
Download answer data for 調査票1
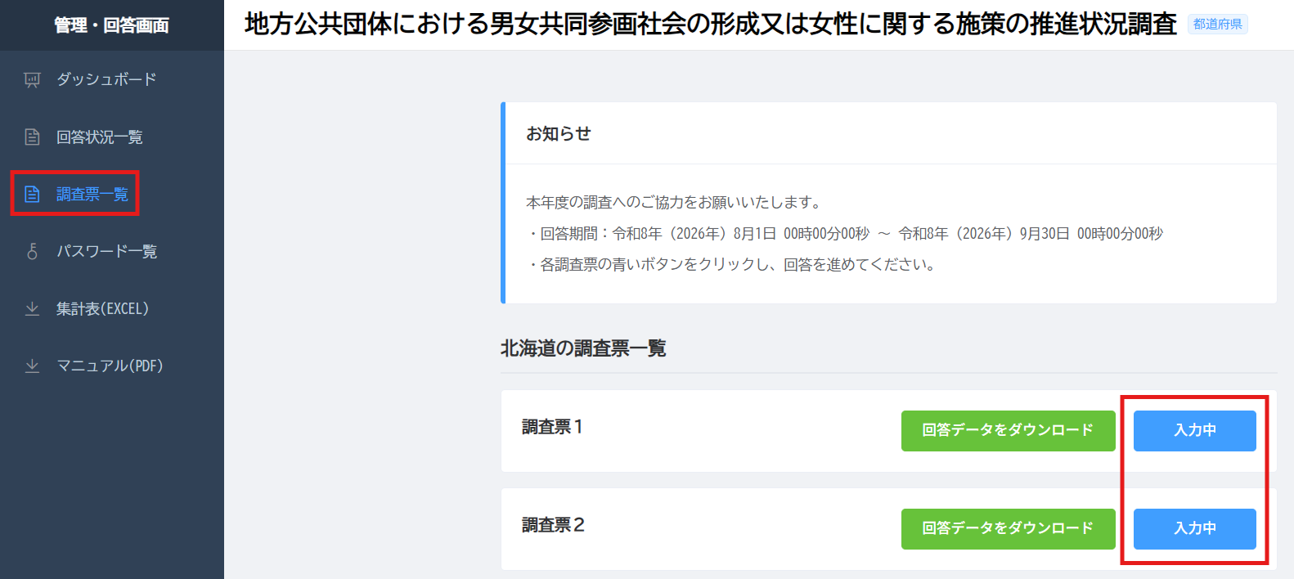[1008, 431]
